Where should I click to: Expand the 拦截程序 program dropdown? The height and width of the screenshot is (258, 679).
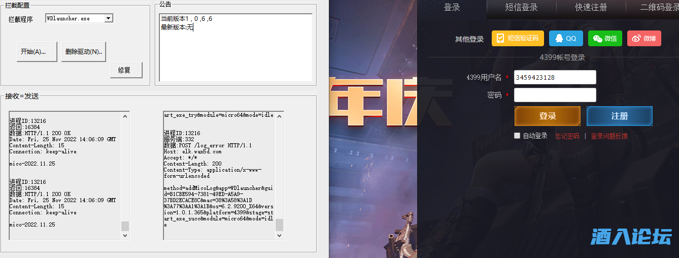tap(108, 18)
